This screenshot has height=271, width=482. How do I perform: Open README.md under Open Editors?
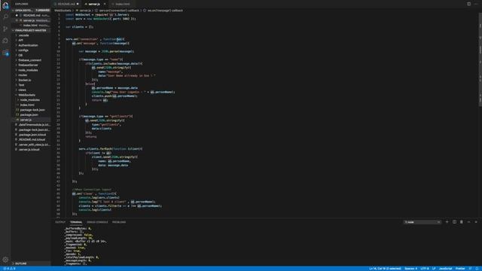tap(31, 15)
